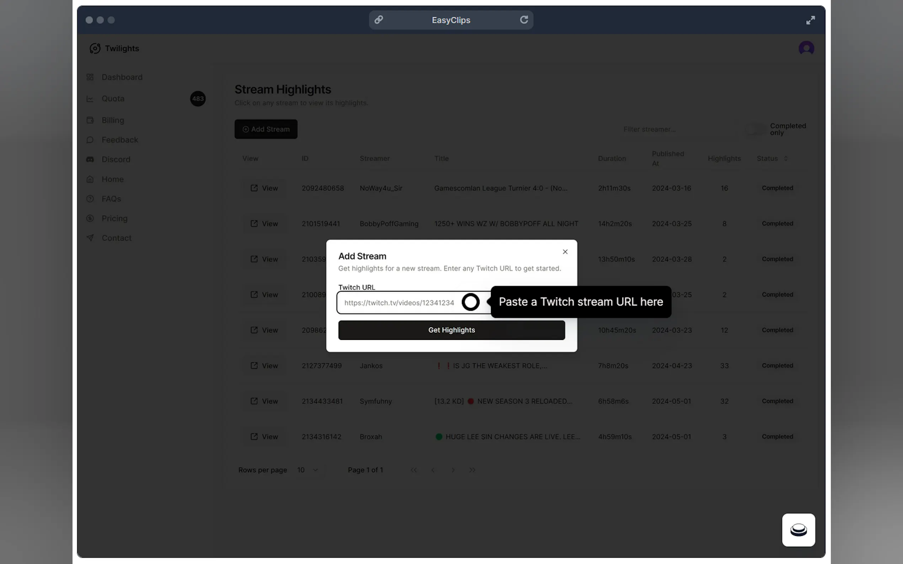Click the Add Stream button
This screenshot has height=564, width=903.
point(266,129)
